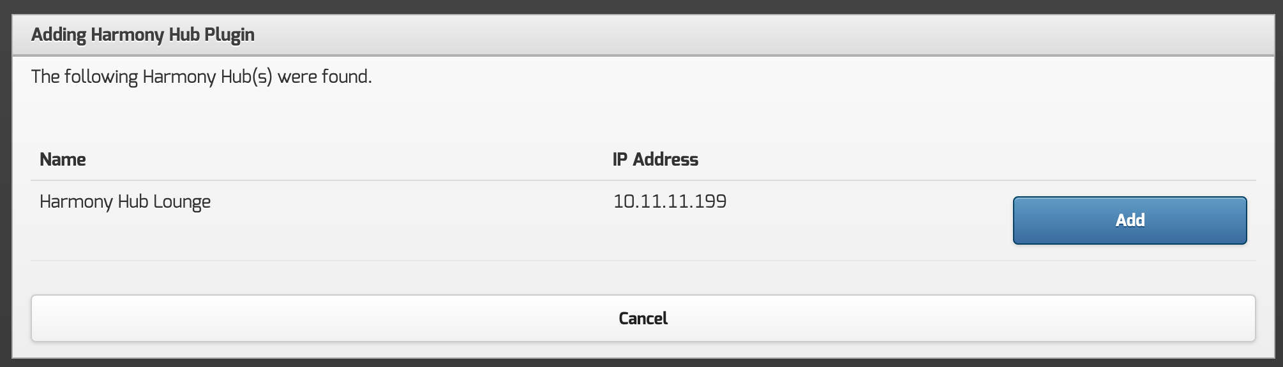
Task: Cancel adding the Harmony Hub plugin
Action: 643,319
